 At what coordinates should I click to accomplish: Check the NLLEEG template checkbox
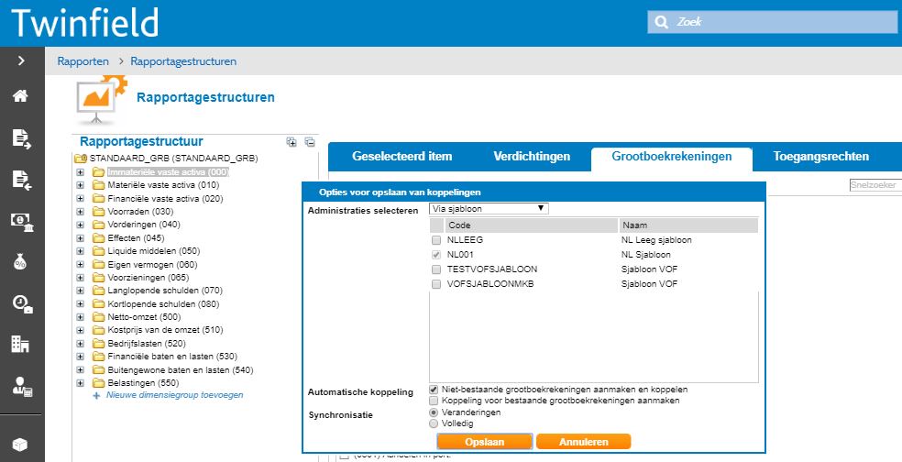pyautogui.click(x=436, y=240)
